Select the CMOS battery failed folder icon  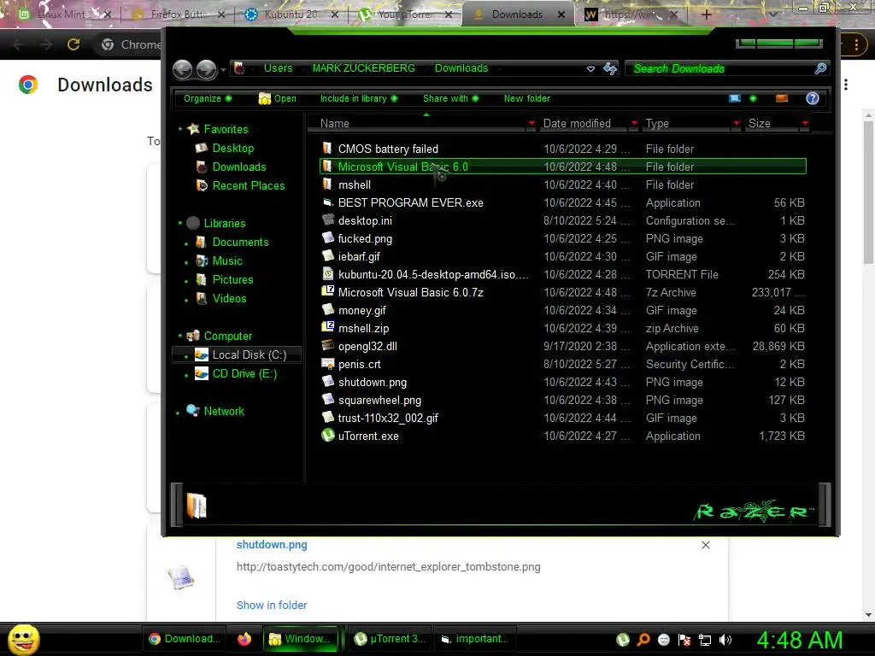click(327, 148)
